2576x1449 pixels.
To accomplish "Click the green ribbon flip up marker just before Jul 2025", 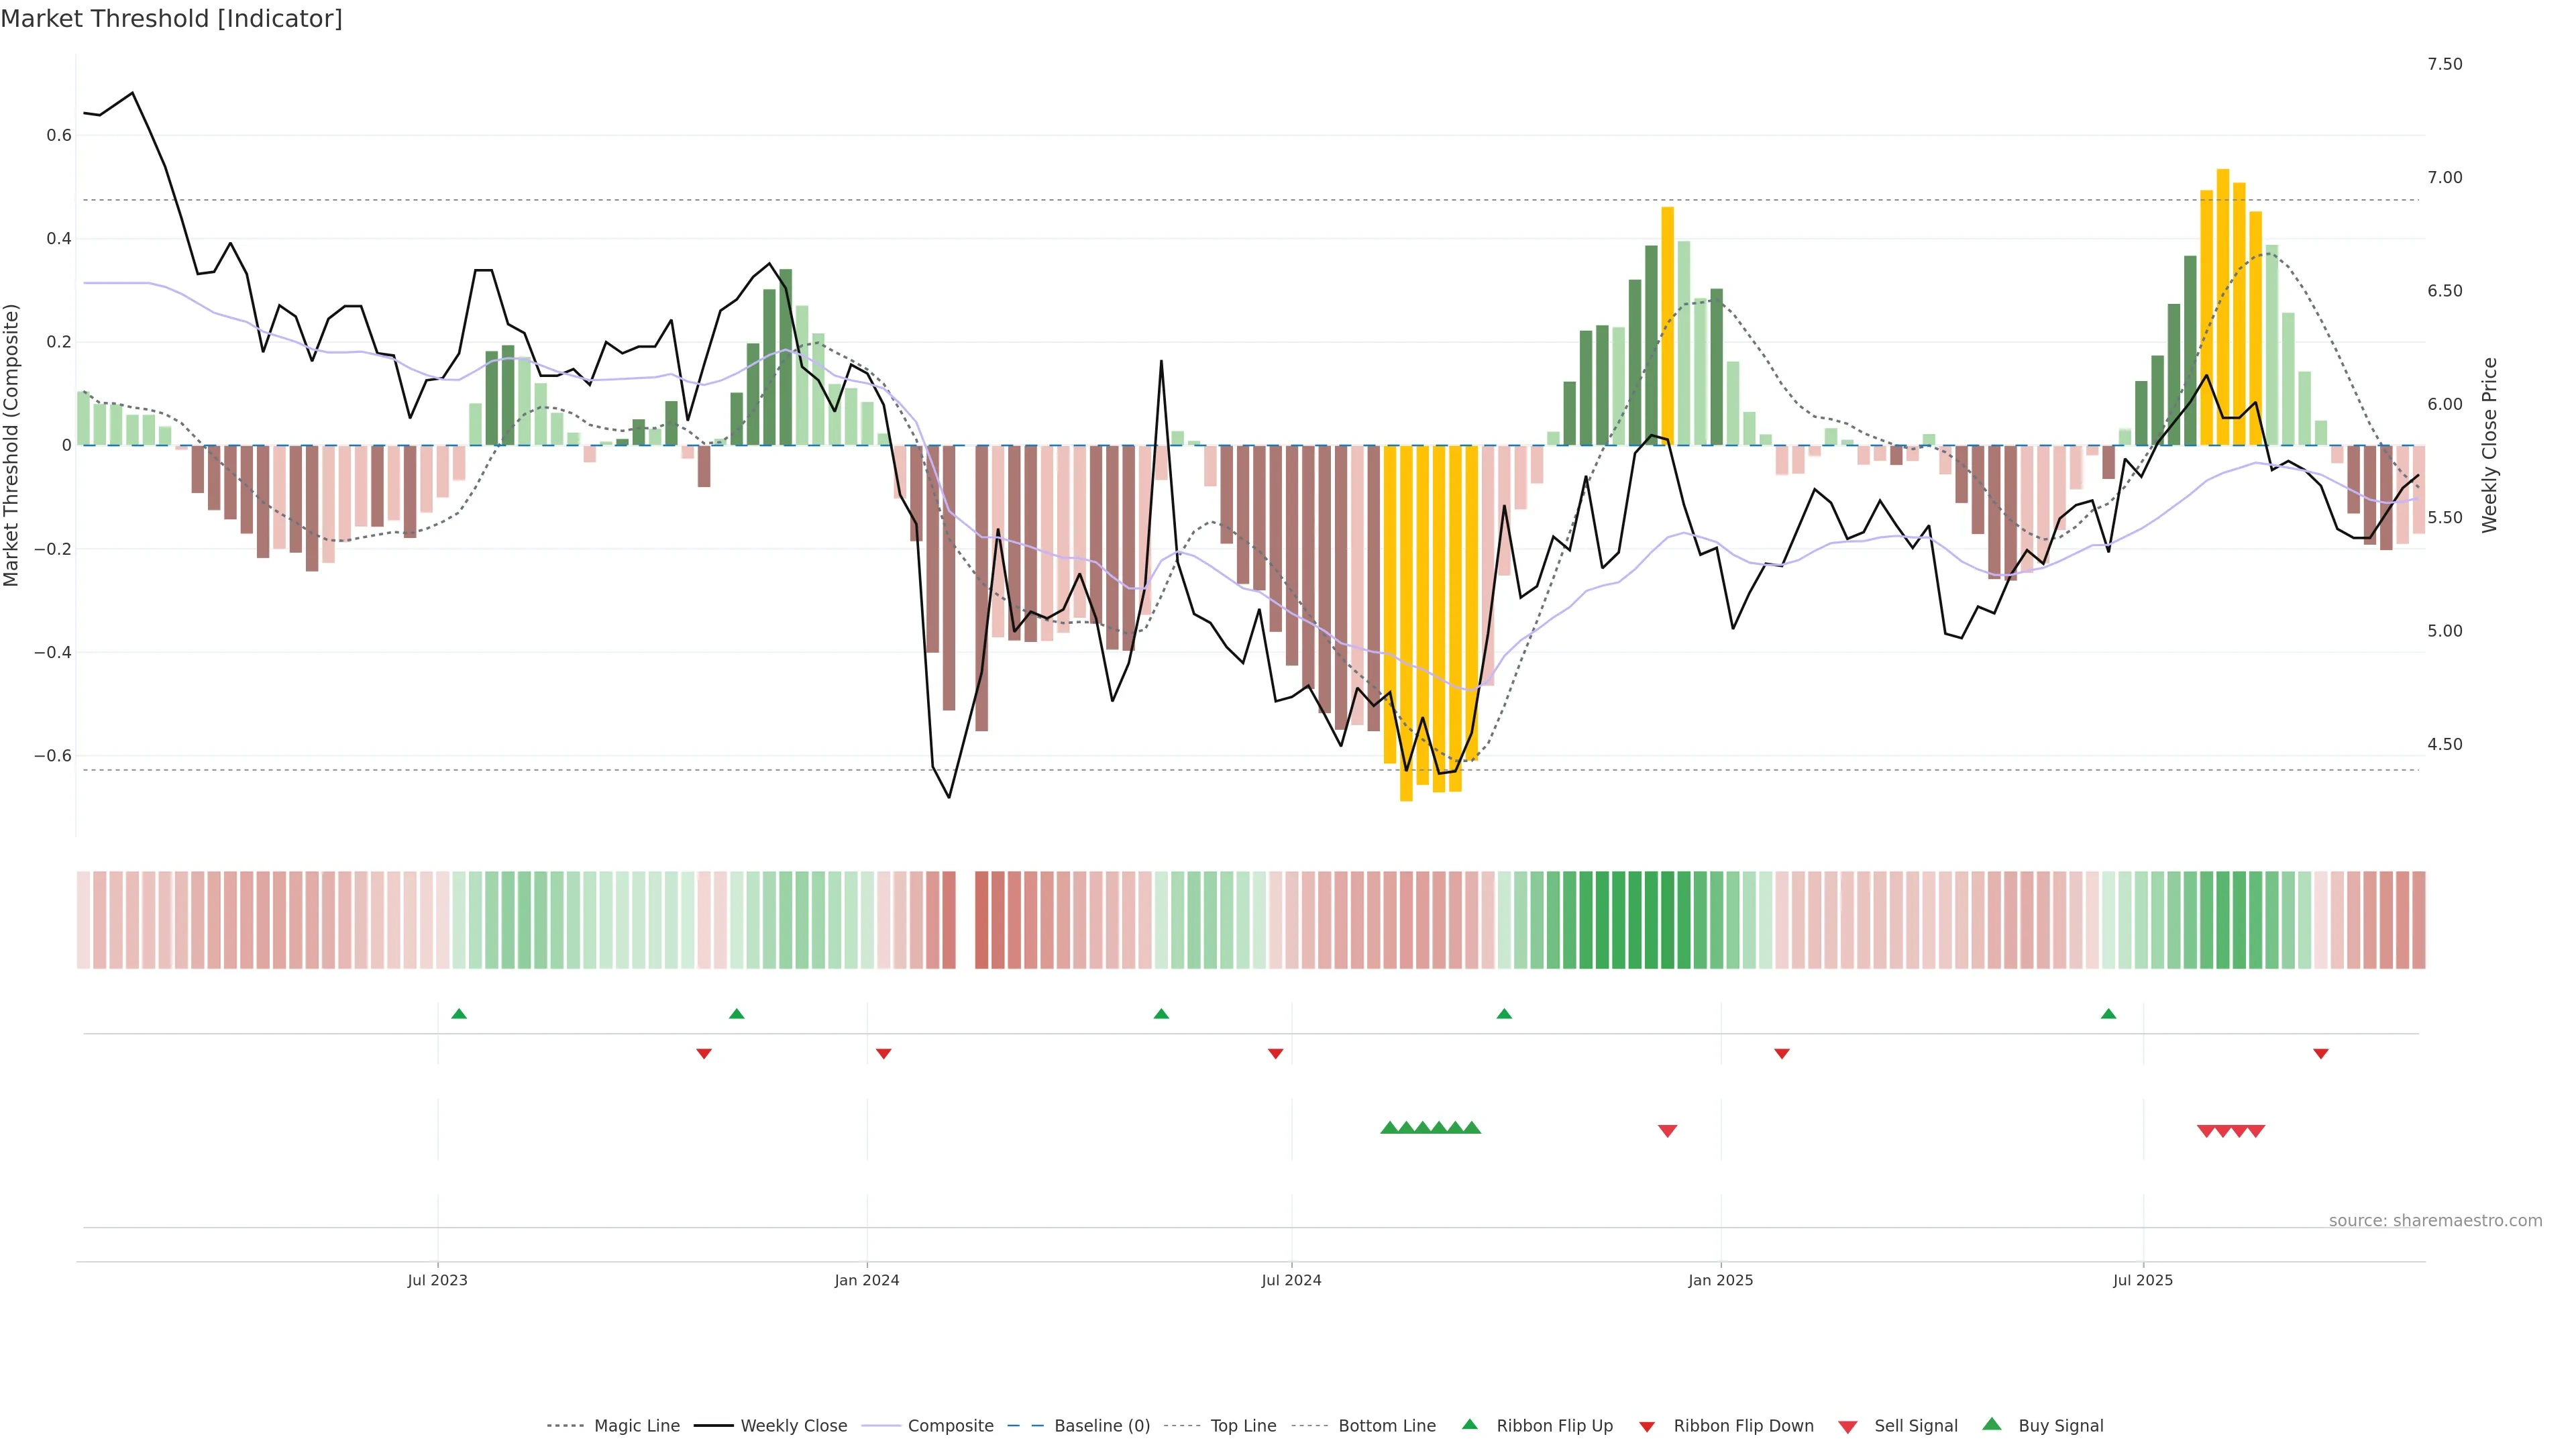I will click(2109, 1014).
